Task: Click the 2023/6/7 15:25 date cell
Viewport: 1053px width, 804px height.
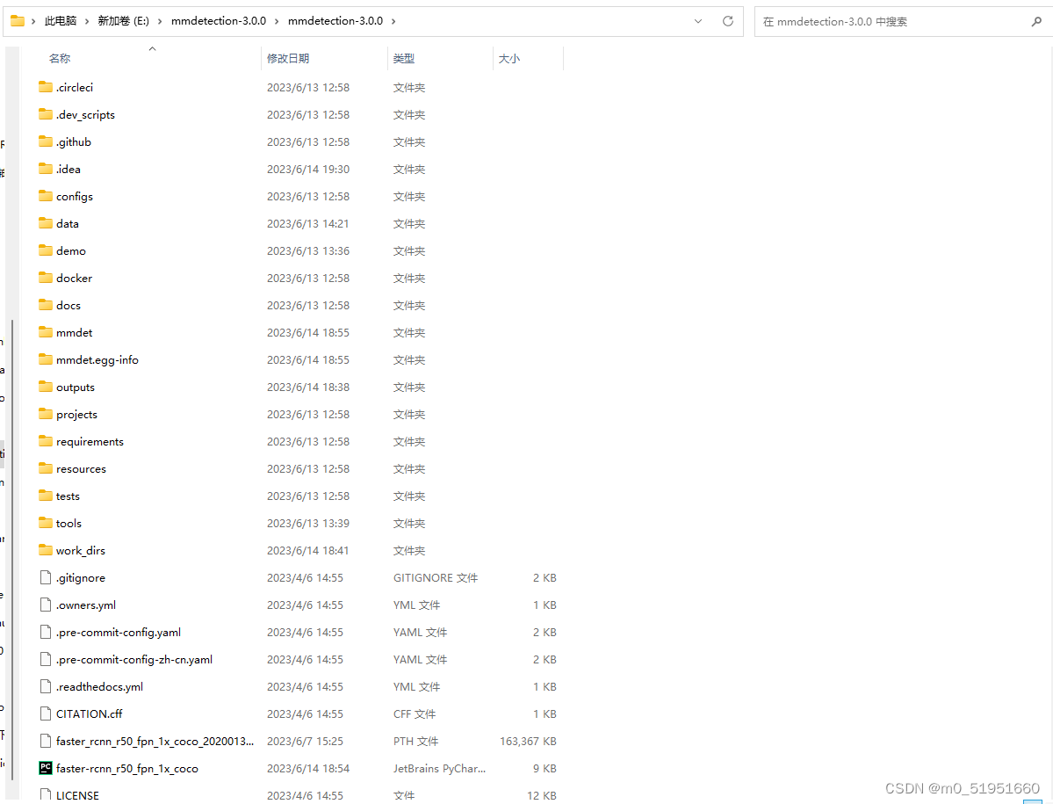Action: pyautogui.click(x=305, y=741)
